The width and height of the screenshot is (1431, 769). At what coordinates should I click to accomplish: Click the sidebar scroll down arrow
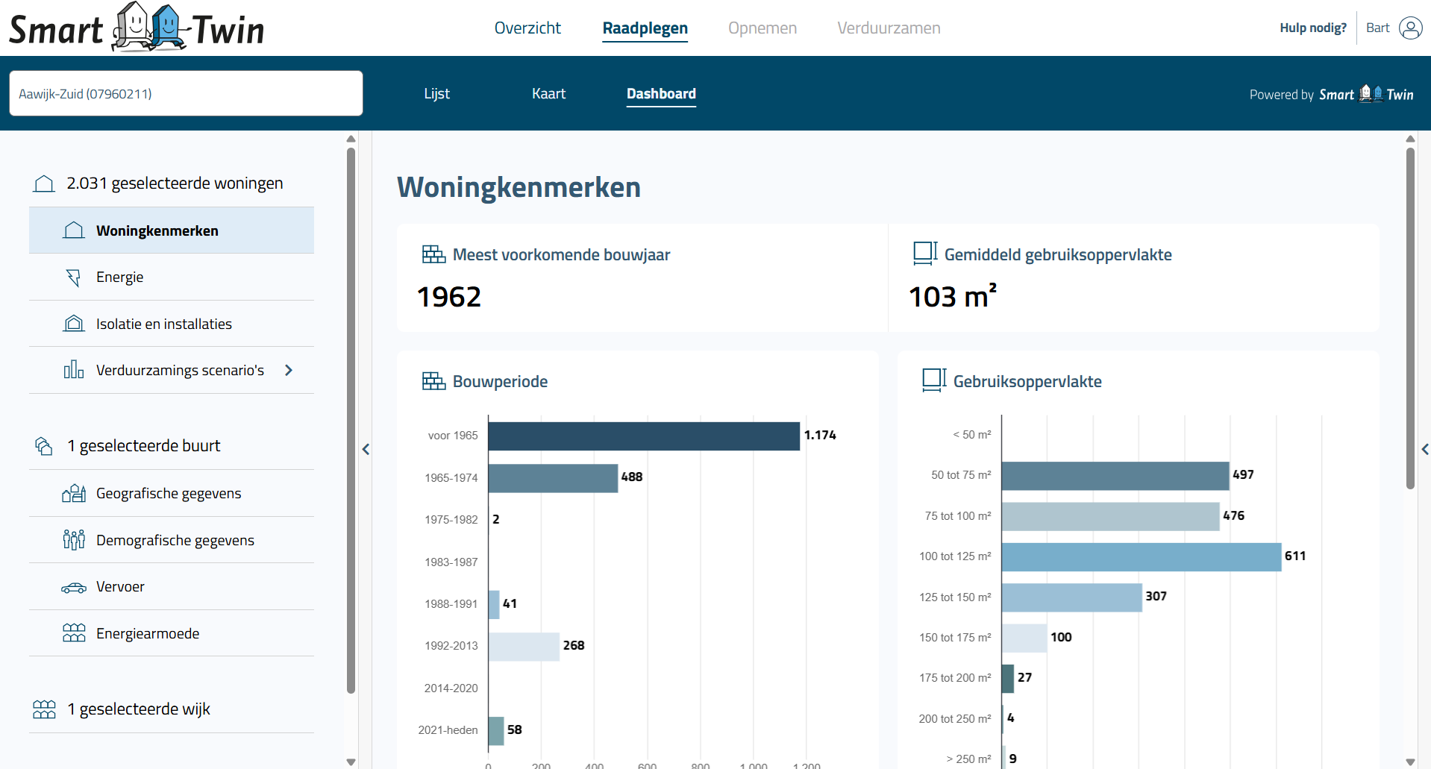click(351, 762)
